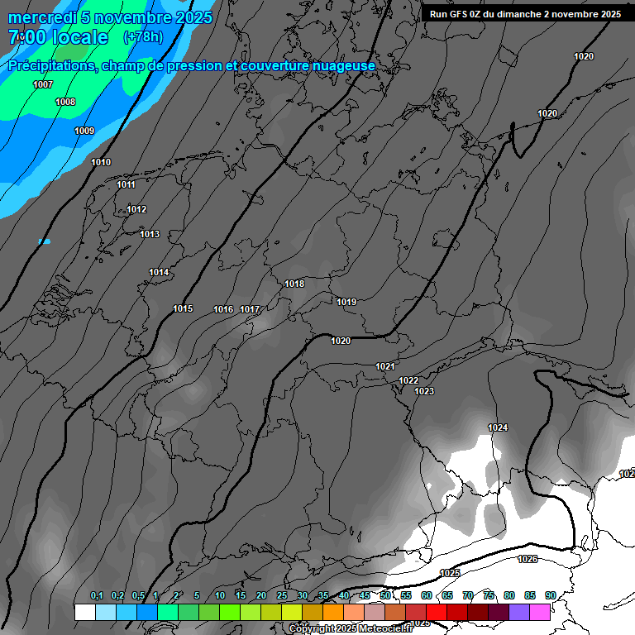Click the small isolated cyan precipitation spot
Viewport: 635px width, 635px height.
pyautogui.click(x=45, y=241)
